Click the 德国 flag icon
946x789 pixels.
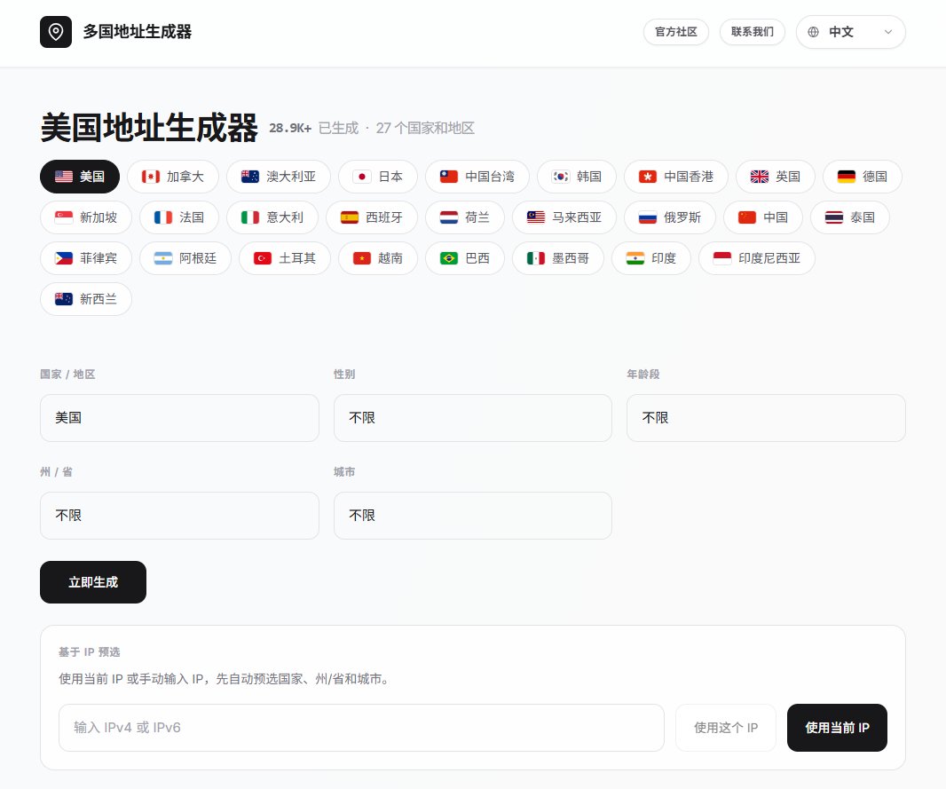[846, 177]
